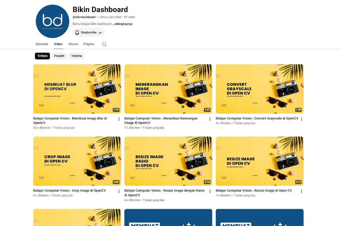The width and height of the screenshot is (341, 226).
Task: Open title link Membuat Image Blur di OpenCV
Action: point(70,121)
